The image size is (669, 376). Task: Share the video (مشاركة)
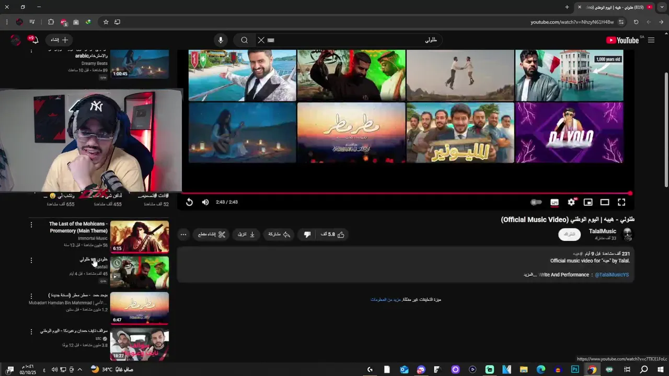tap(279, 234)
